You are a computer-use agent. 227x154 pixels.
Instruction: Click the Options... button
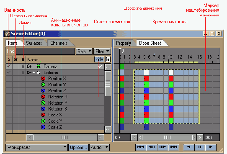click(x=78, y=147)
